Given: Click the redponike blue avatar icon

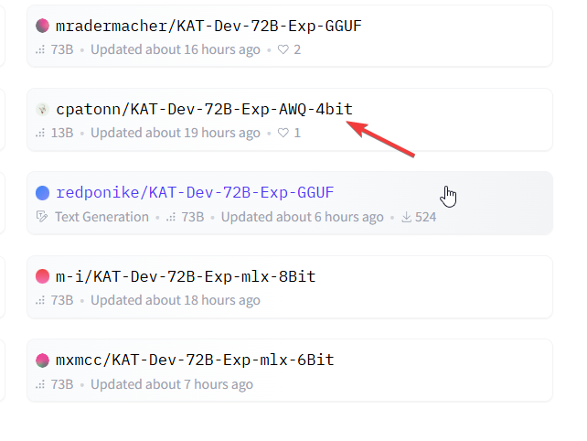Looking at the screenshot, I should [x=42, y=193].
